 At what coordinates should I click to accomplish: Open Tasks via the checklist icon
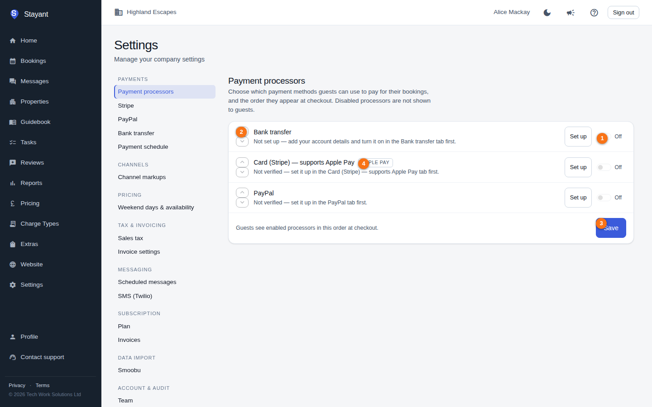click(x=13, y=142)
